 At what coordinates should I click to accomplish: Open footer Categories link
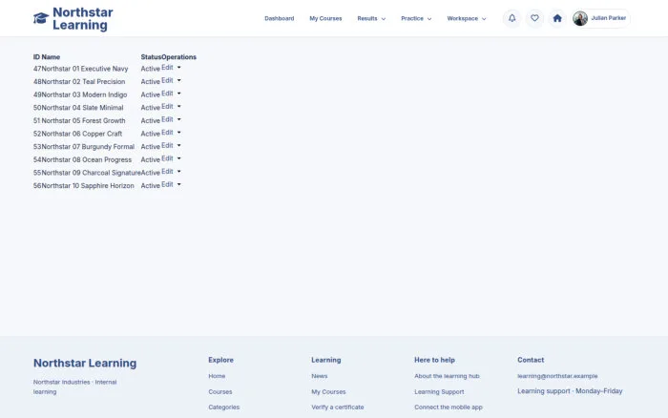point(223,407)
